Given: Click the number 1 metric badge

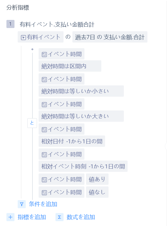Looking at the screenshot, I should (x=10, y=24).
